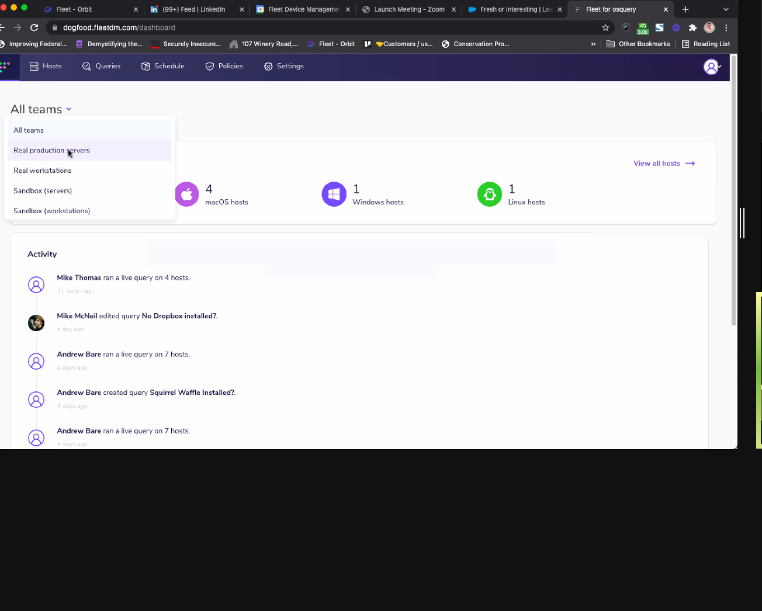The image size is (762, 611).
Task: Click Squirrel Waffle Installed? query name
Action: [192, 393]
